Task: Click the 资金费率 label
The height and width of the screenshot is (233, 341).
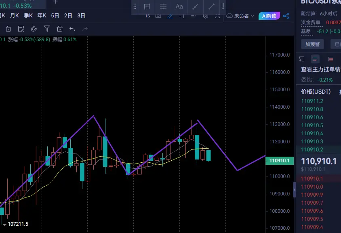Action: click(311, 23)
